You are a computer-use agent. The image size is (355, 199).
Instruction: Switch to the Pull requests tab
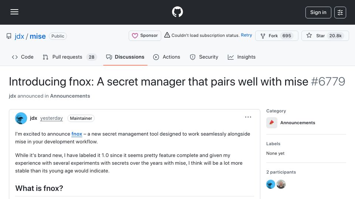[x=70, y=57]
